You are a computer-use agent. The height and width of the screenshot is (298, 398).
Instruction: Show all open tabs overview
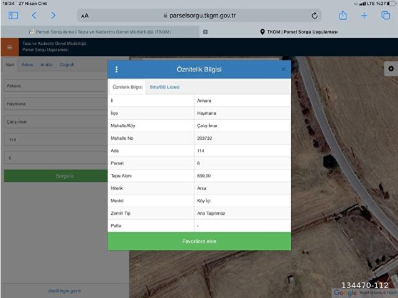[385, 16]
